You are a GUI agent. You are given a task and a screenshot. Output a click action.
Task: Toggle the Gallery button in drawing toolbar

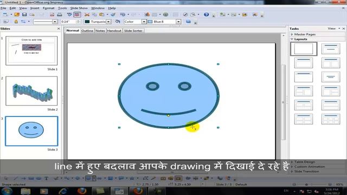coord(178,178)
